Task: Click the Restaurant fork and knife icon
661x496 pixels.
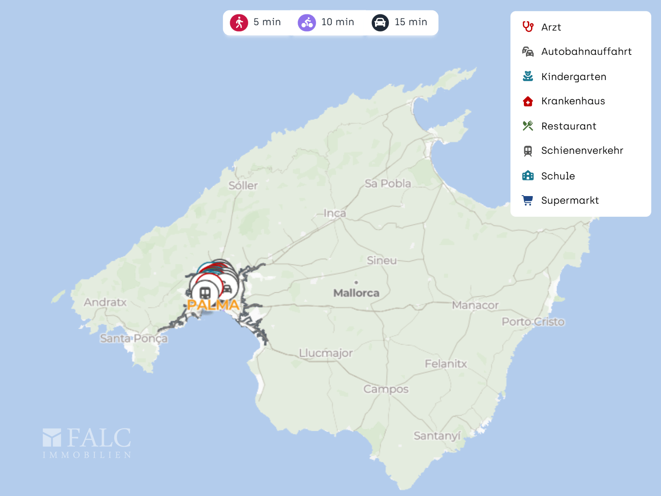Action: click(x=528, y=126)
